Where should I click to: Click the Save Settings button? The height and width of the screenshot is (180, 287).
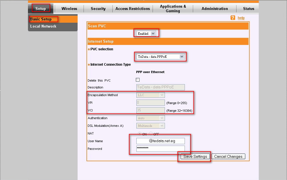[x=195, y=156]
